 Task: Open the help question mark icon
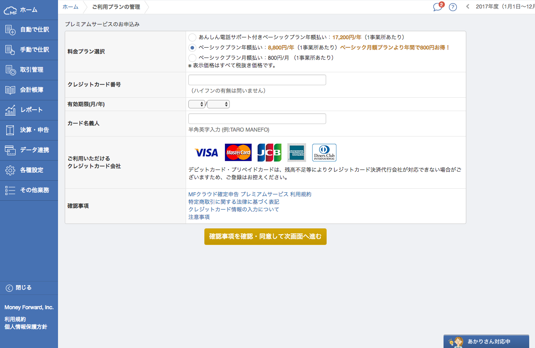pos(453,7)
